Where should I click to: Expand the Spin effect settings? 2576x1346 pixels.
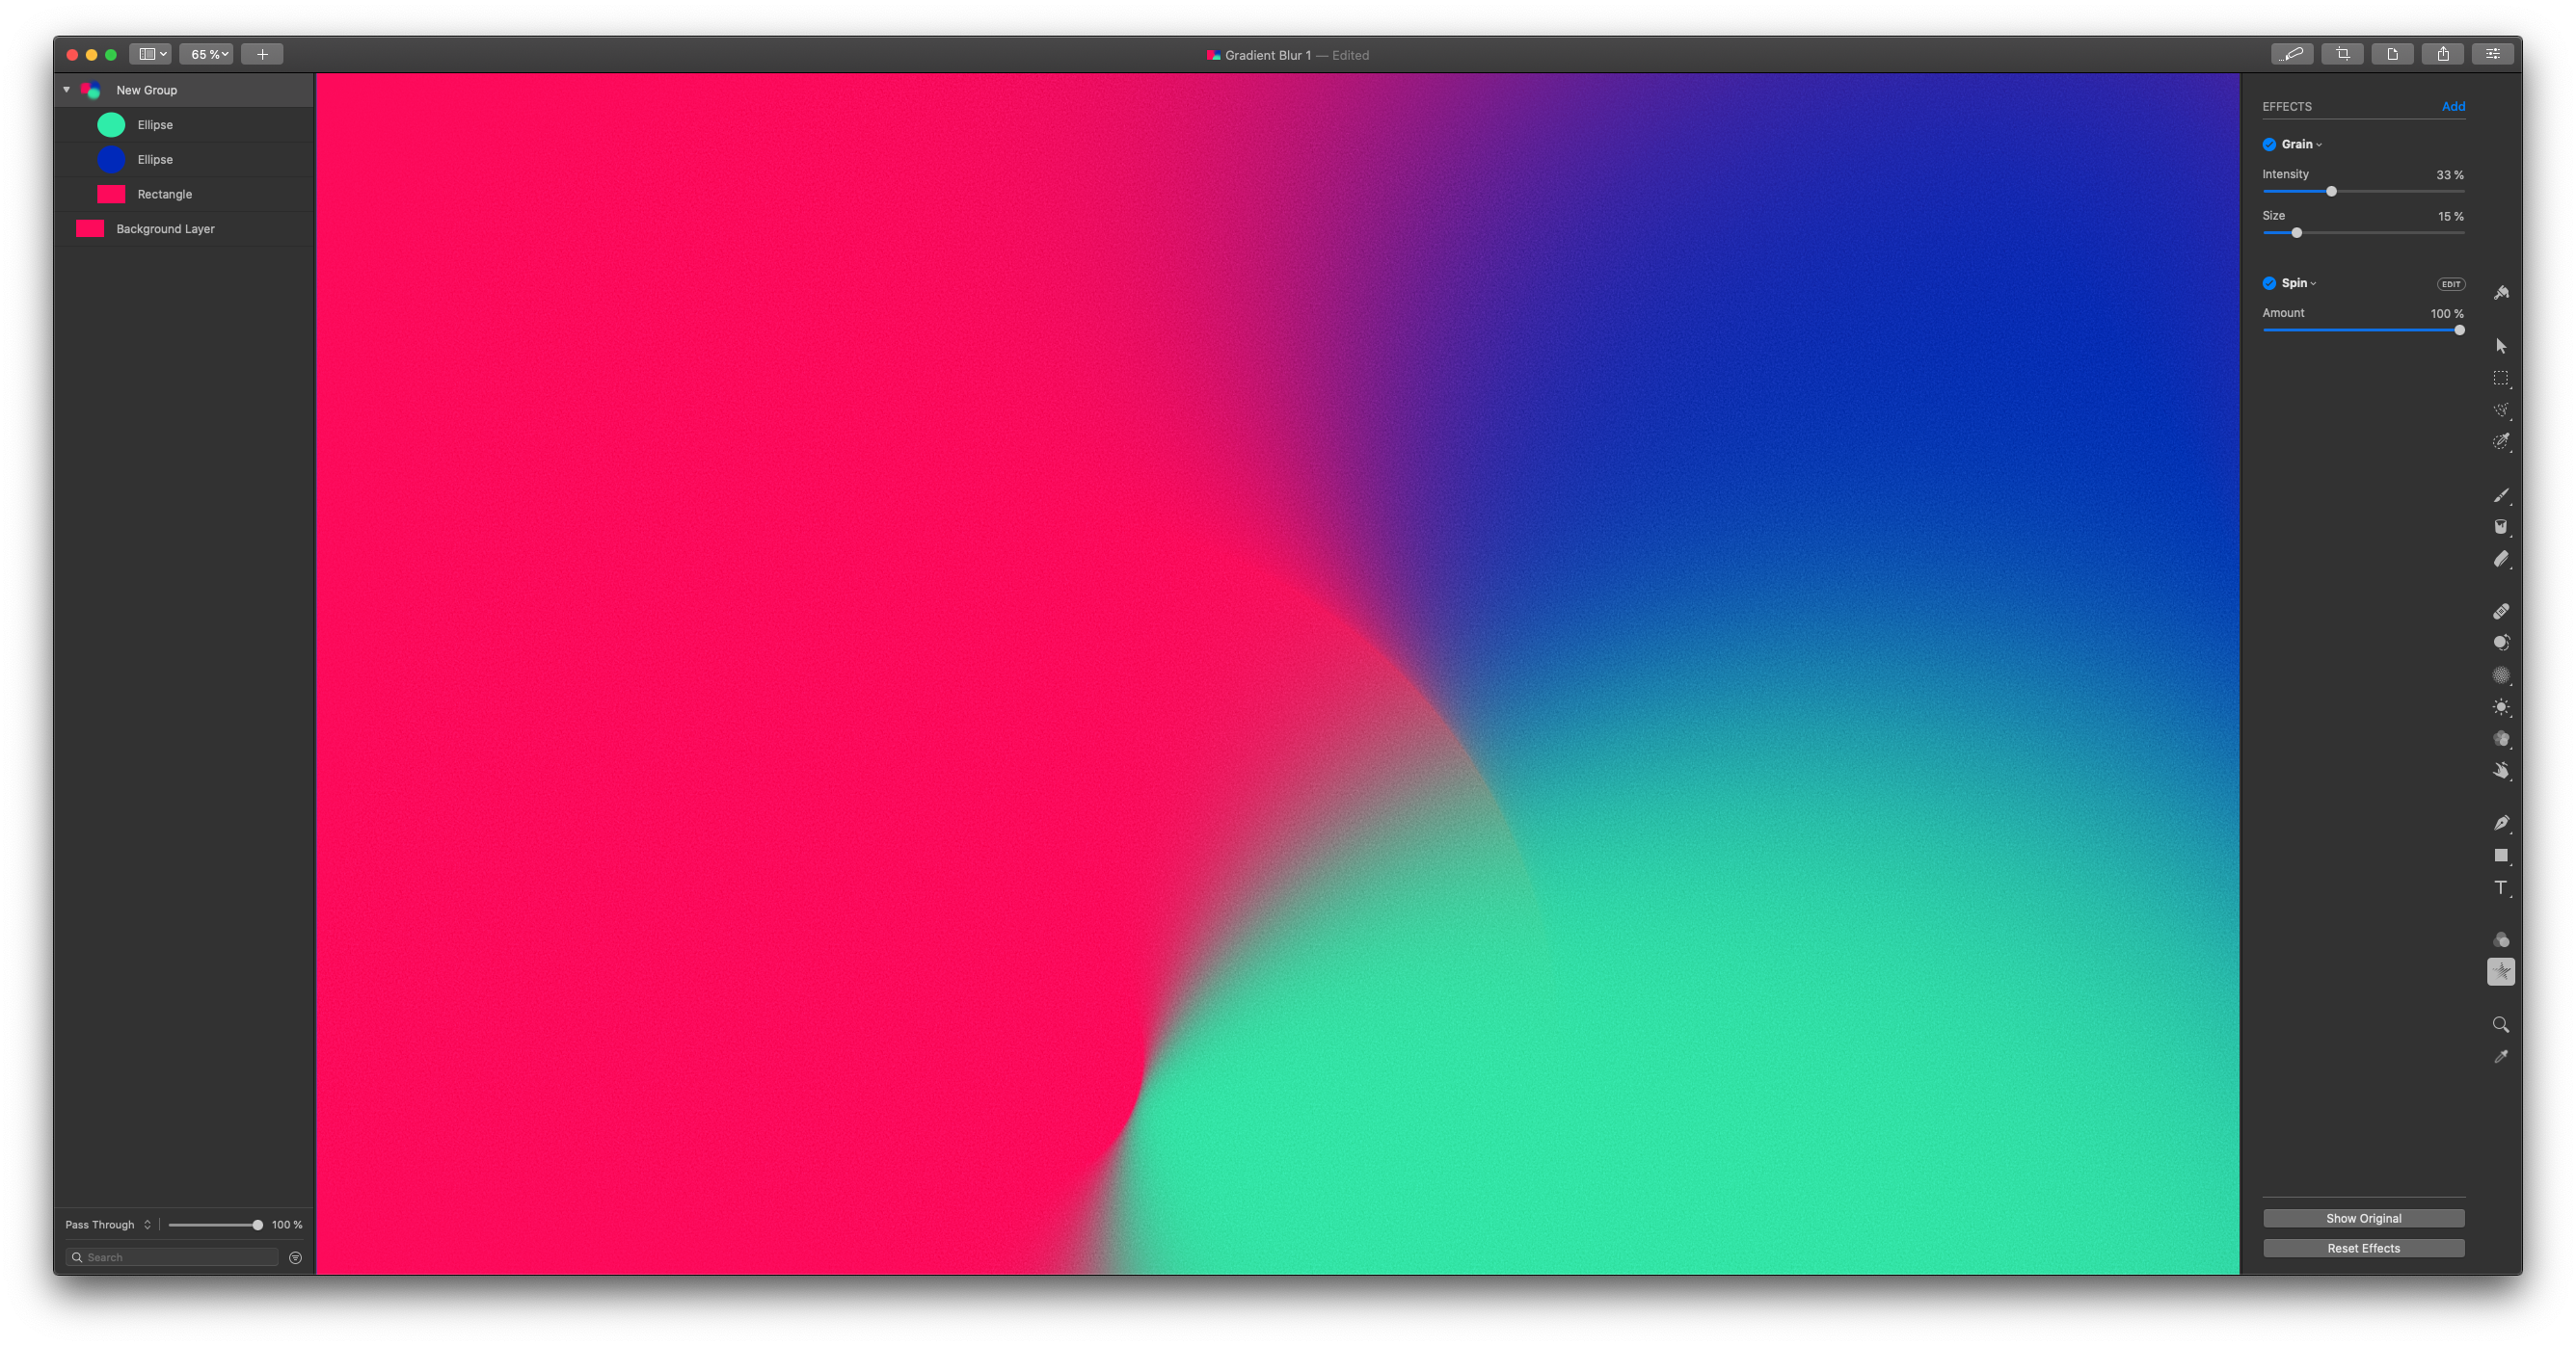pos(2314,282)
